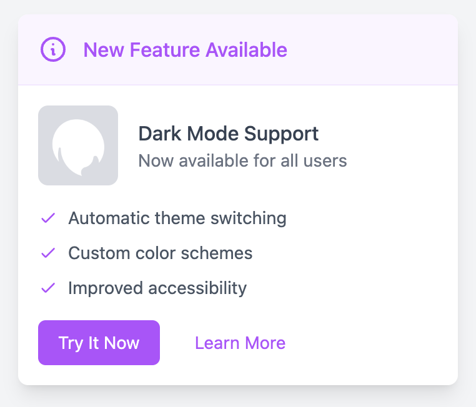
Task: Click the New Feature Available title
Action: coord(185,50)
